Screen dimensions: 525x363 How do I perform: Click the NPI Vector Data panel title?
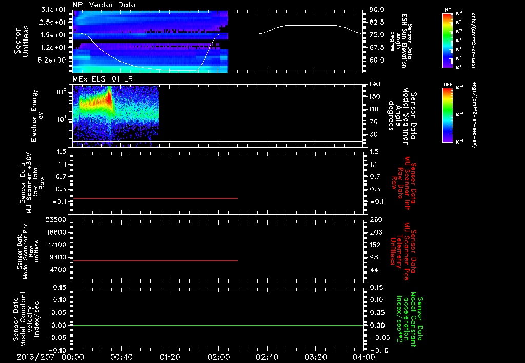click(x=104, y=5)
